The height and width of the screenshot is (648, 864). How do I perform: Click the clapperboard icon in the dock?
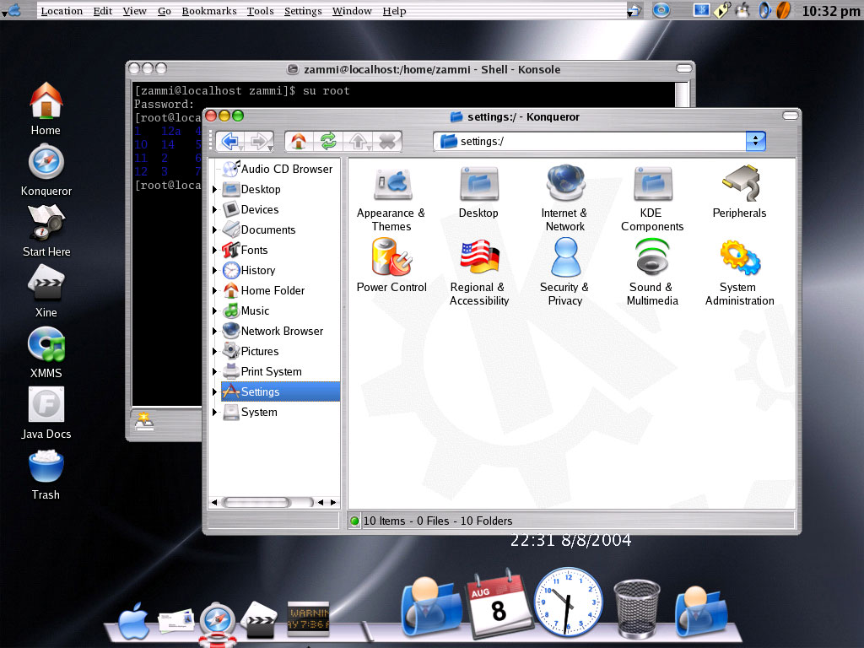pyautogui.click(x=258, y=620)
